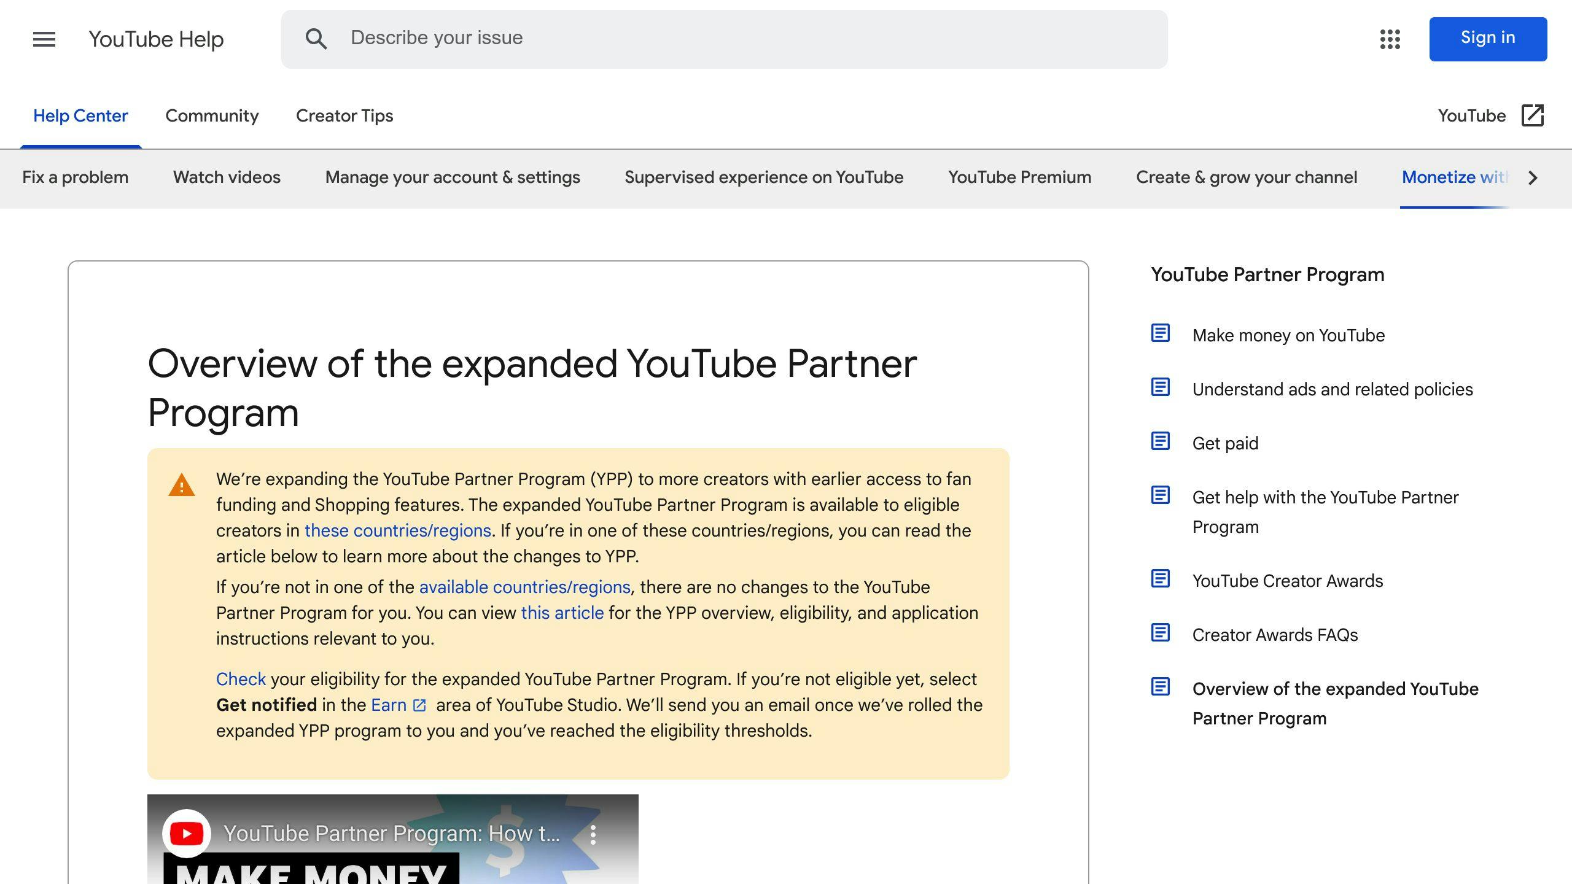The height and width of the screenshot is (884, 1572).
Task: Follow the 'these countries/regions' link
Action: [x=398, y=530]
